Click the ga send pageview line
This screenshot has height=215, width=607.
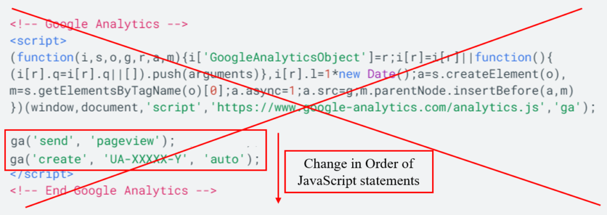pos(93,141)
